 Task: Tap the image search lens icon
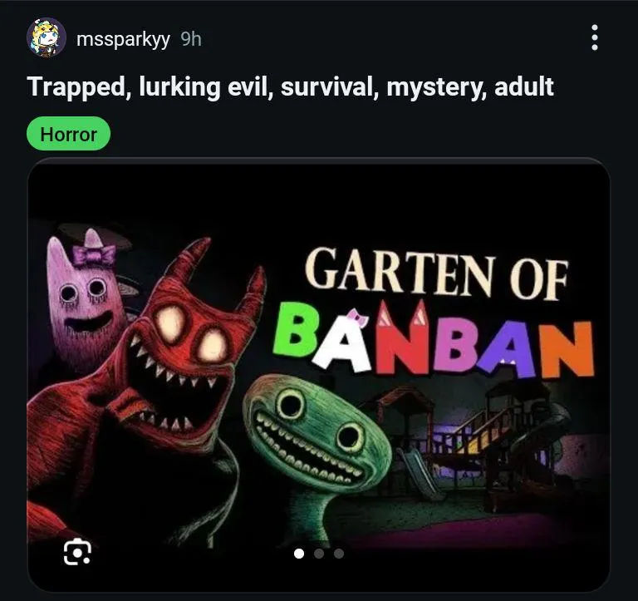[77, 552]
